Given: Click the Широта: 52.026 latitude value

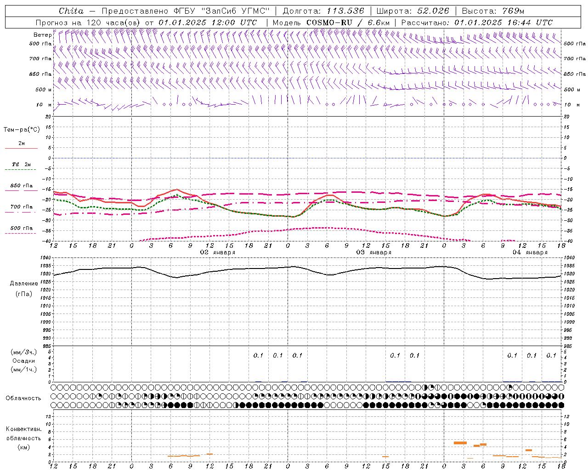Looking at the screenshot, I should coord(413,11).
